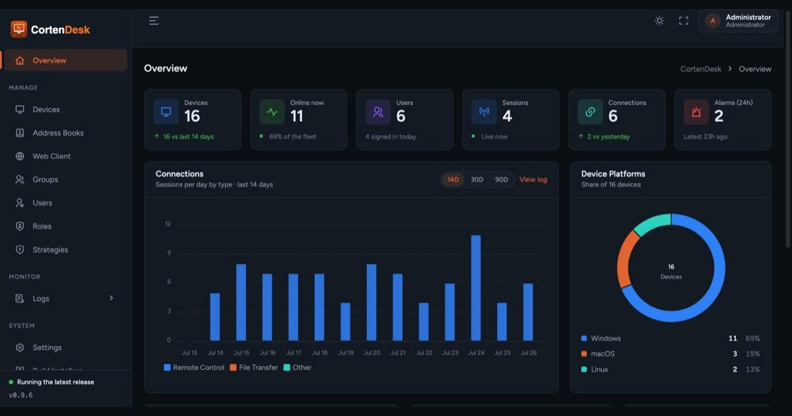The width and height of the screenshot is (792, 416).
Task: Click the donut chart center showing 16 Devices
Action: point(671,271)
